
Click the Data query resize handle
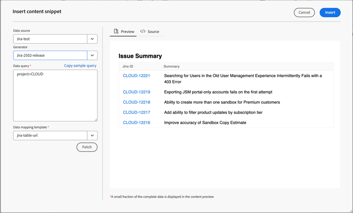(96, 120)
